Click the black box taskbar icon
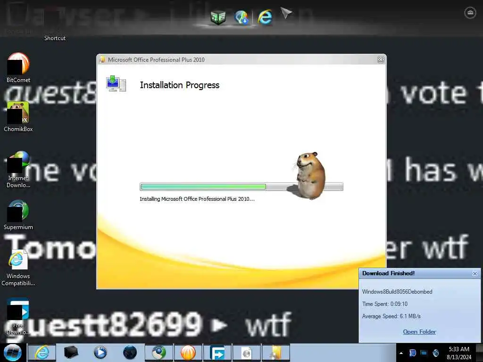Viewport: 483px width, 362px height. click(x=71, y=353)
